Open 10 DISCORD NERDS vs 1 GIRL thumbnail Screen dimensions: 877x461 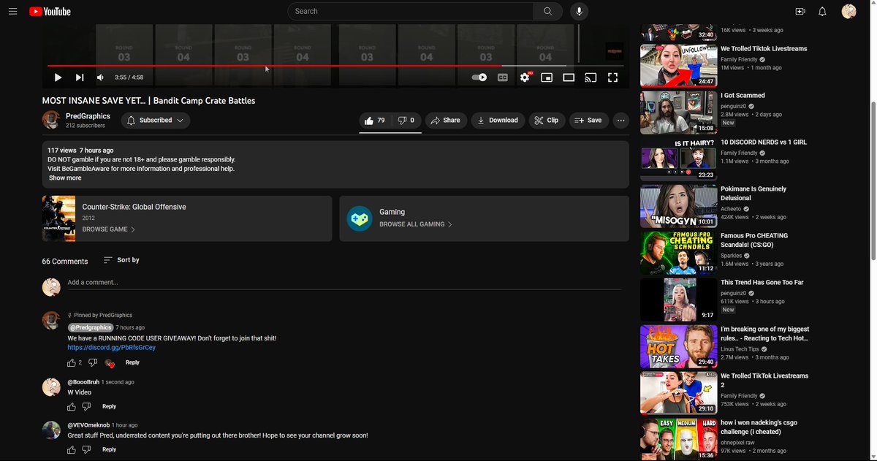point(679,159)
